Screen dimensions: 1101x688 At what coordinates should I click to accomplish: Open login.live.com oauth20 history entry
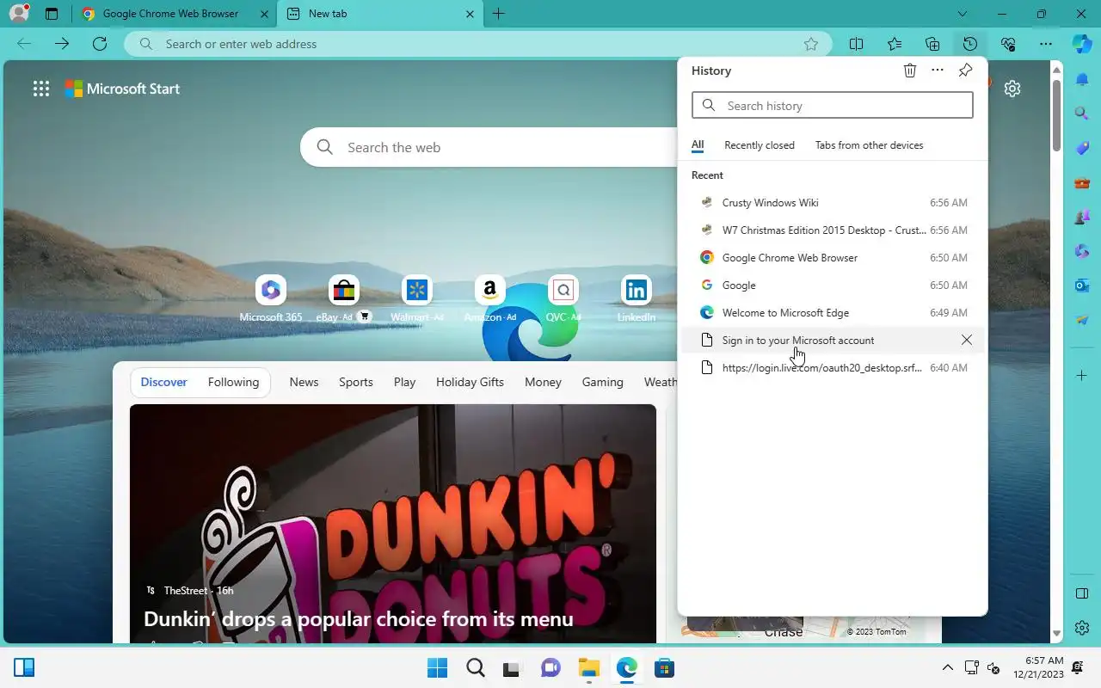coord(833,368)
